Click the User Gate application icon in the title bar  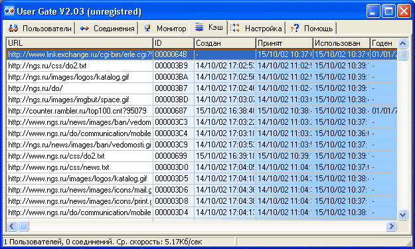coord(9,11)
